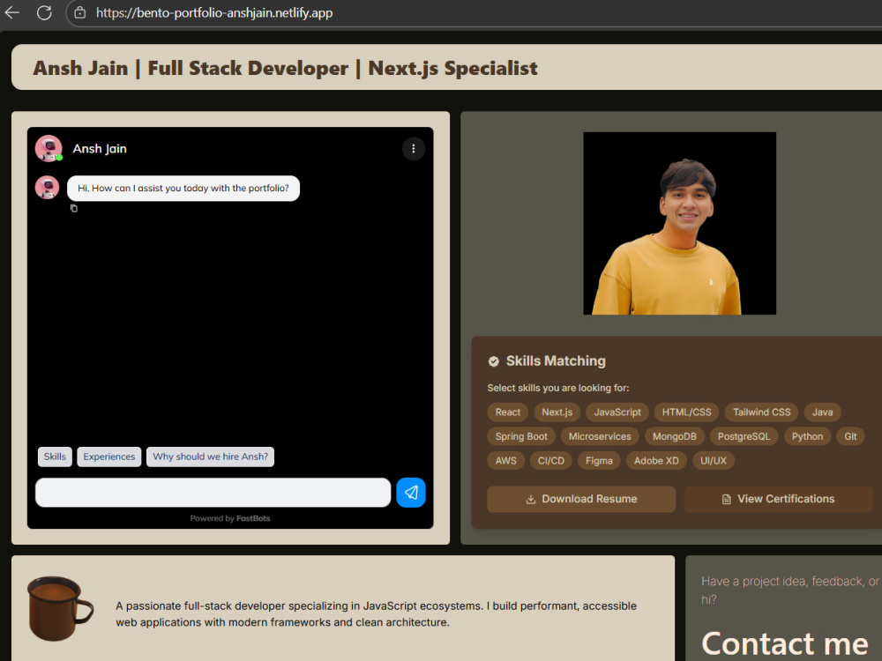
Task: Click the "Contact me" heading
Action: click(x=785, y=643)
